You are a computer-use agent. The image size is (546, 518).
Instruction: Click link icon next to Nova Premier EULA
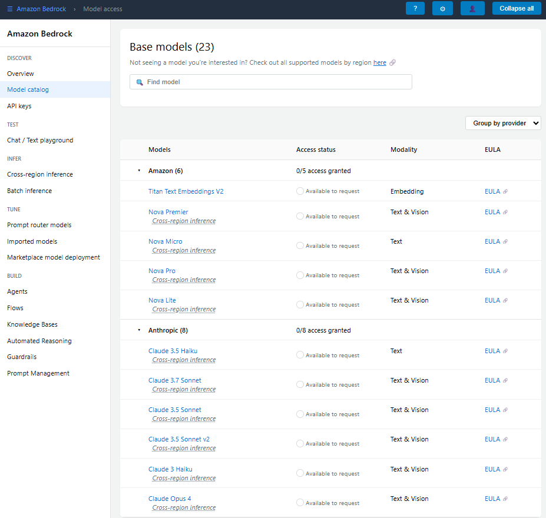coord(505,212)
